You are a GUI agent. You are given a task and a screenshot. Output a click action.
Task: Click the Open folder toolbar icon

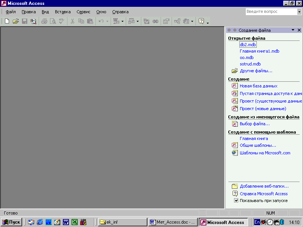tap(16, 21)
